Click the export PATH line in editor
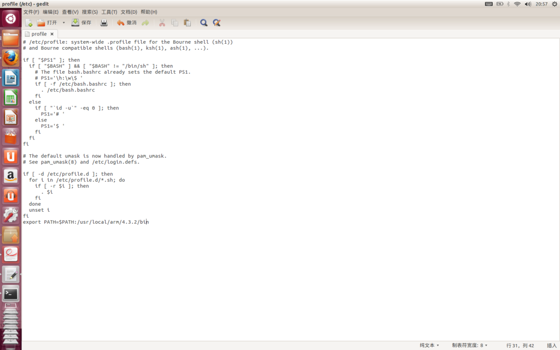 coord(86,222)
